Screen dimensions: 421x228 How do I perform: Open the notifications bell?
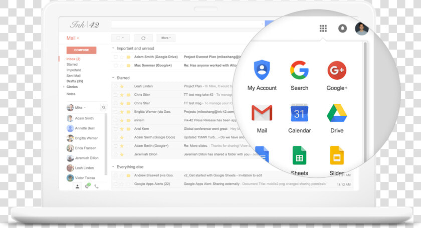[342, 28]
